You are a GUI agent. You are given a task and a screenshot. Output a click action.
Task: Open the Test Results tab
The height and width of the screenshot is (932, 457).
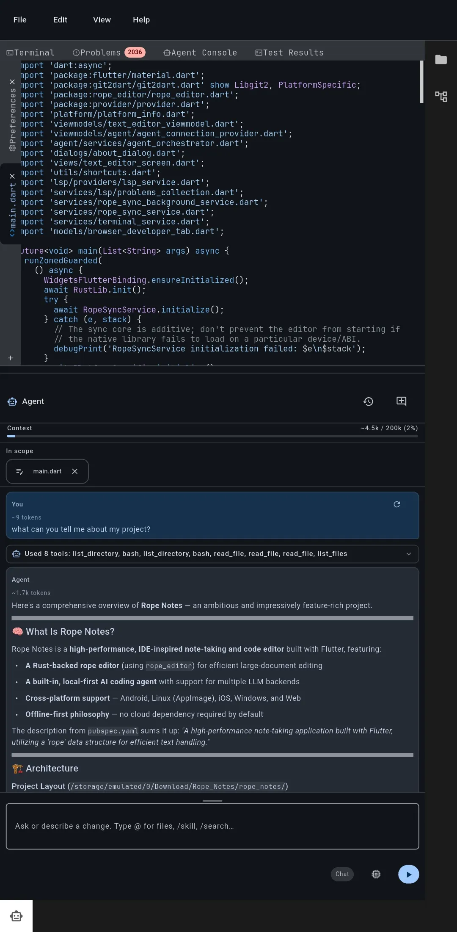pos(289,53)
